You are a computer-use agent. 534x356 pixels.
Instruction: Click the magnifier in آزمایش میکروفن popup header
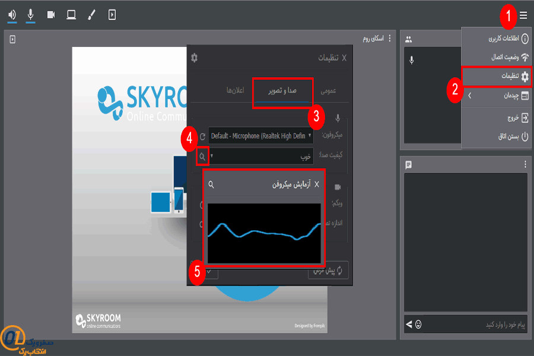[x=211, y=185]
